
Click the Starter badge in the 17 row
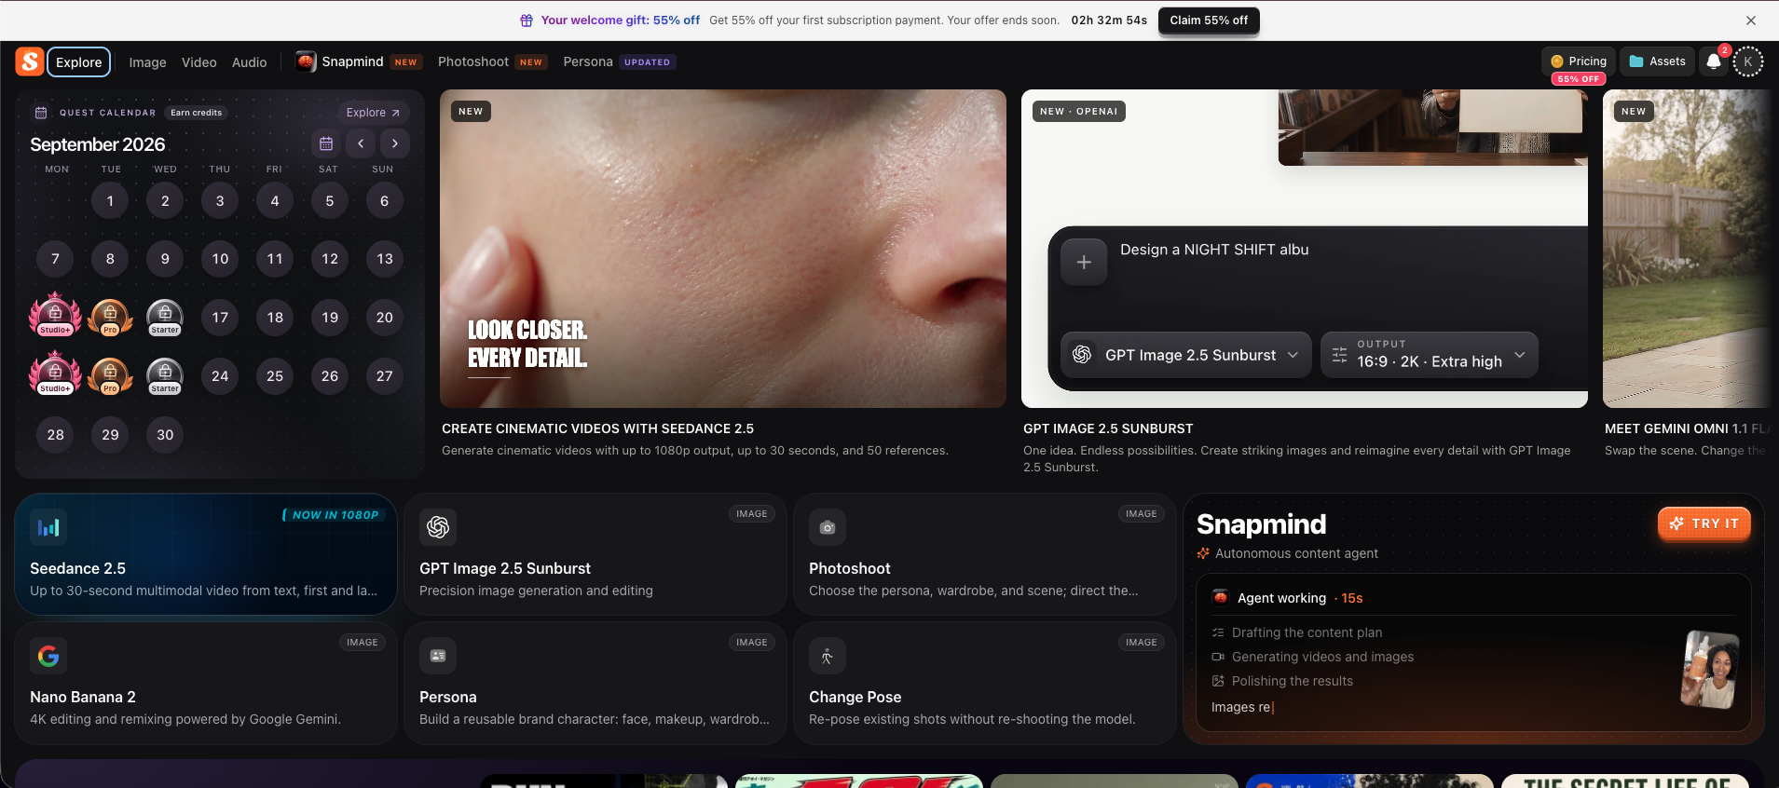(x=165, y=318)
